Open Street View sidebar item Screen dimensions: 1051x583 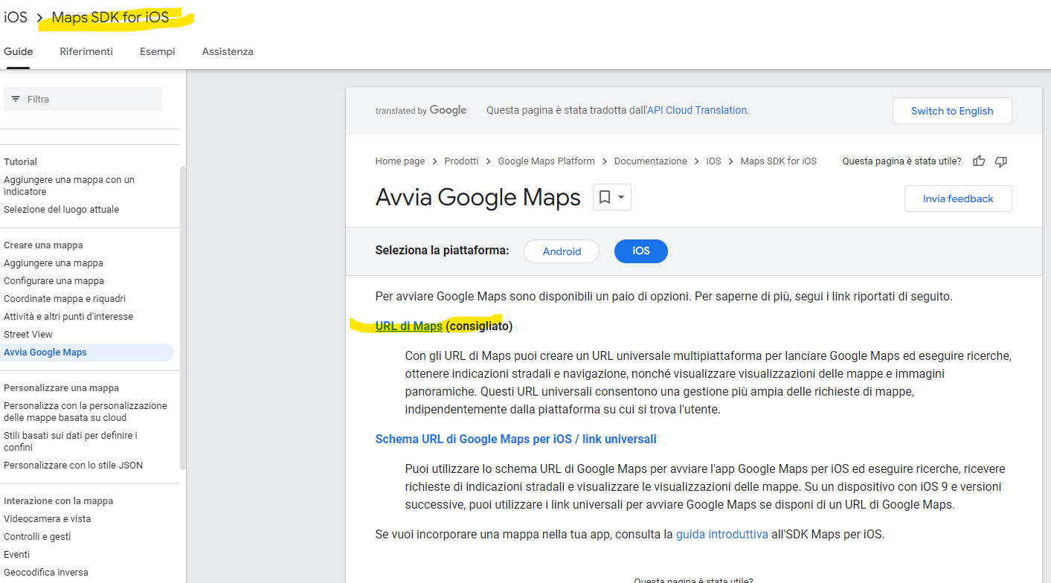[x=28, y=335]
